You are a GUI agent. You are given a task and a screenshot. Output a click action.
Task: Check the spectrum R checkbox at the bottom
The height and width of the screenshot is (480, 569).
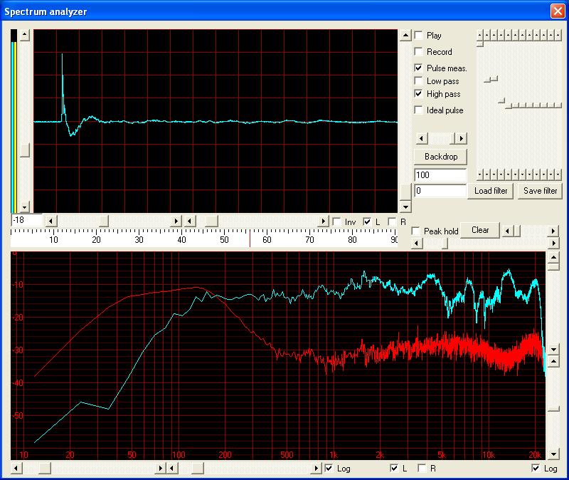click(422, 468)
